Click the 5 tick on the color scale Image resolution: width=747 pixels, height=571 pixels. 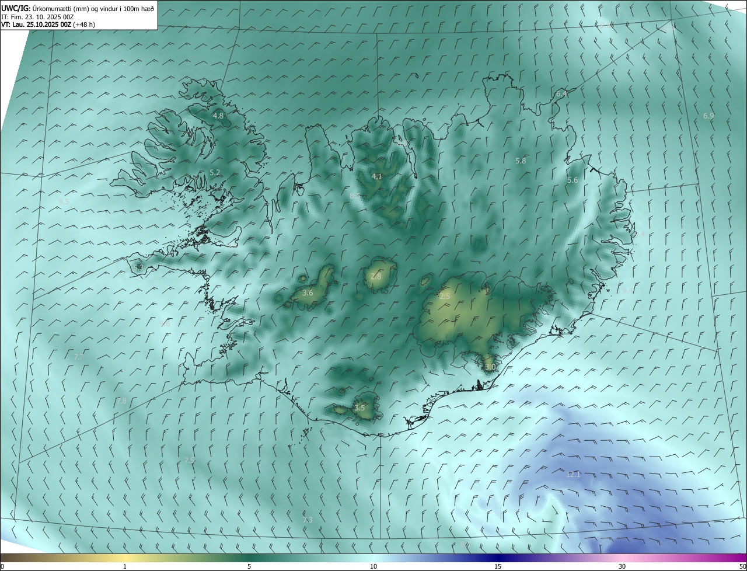249,567
